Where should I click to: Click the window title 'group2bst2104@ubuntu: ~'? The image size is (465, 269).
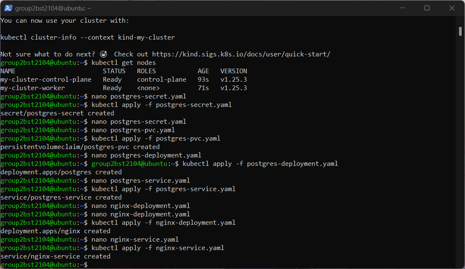53,8
